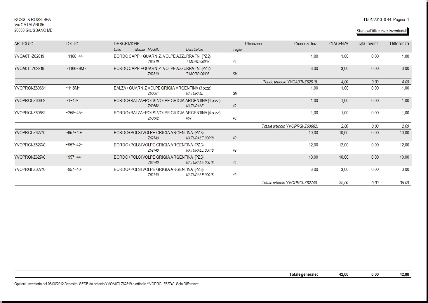Select the Qtà Invent. column header
Viewport: 428px width, 303px height.
coord(368,44)
